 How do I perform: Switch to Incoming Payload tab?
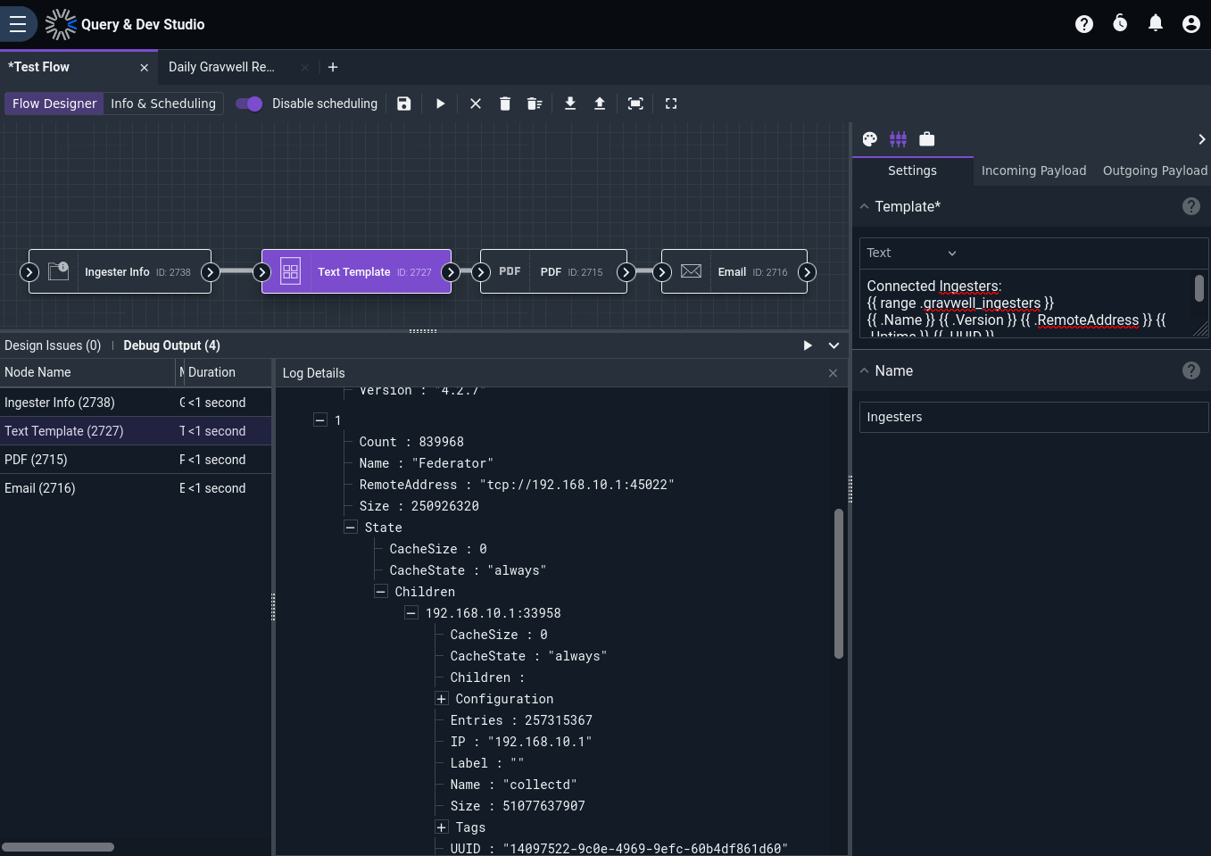click(1033, 170)
